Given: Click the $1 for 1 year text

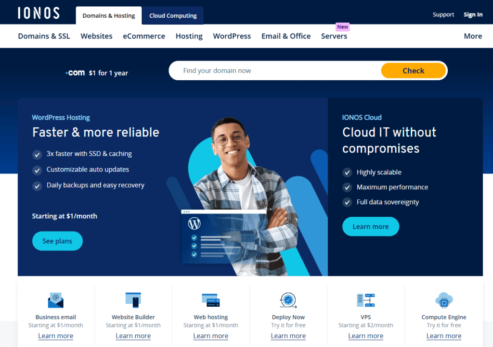Looking at the screenshot, I should tap(108, 73).
